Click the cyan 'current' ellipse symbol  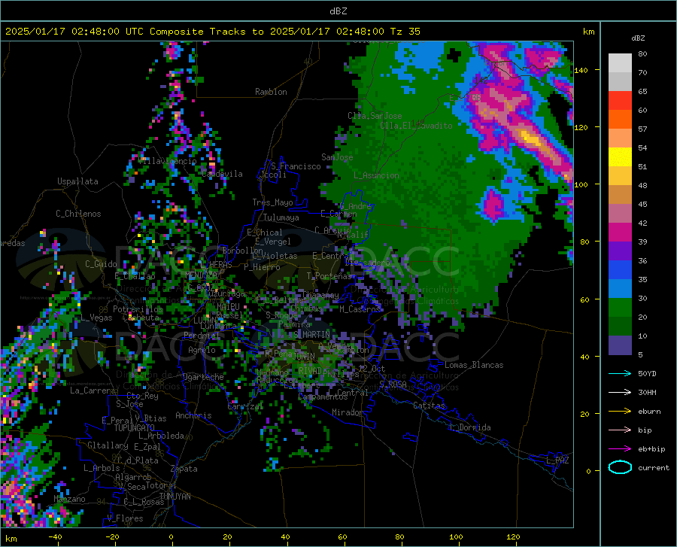[620, 467]
